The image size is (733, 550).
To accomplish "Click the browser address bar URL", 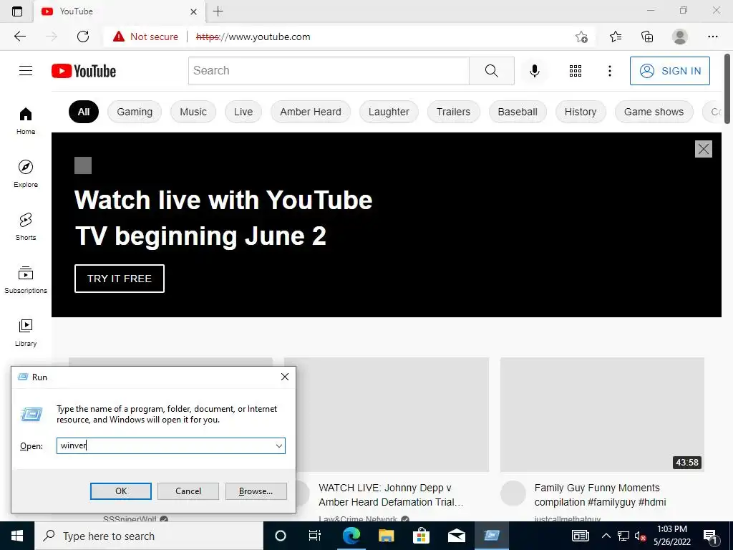I will (253, 37).
